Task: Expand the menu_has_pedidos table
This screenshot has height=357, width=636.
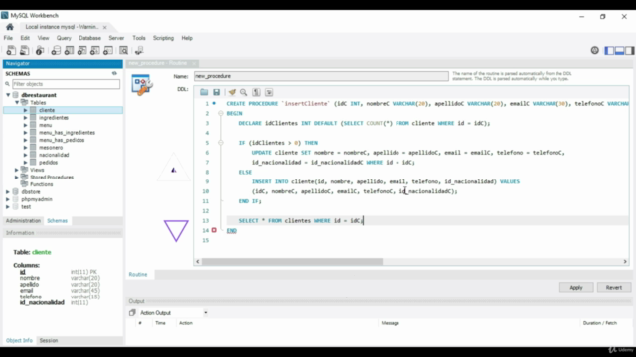Action: (x=25, y=140)
